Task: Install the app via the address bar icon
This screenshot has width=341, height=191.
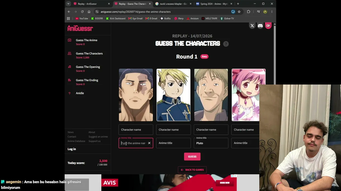Action: (x=233, y=12)
